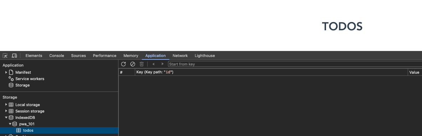Click the Manifest file icon
422x136 pixels.
(x=11, y=72)
